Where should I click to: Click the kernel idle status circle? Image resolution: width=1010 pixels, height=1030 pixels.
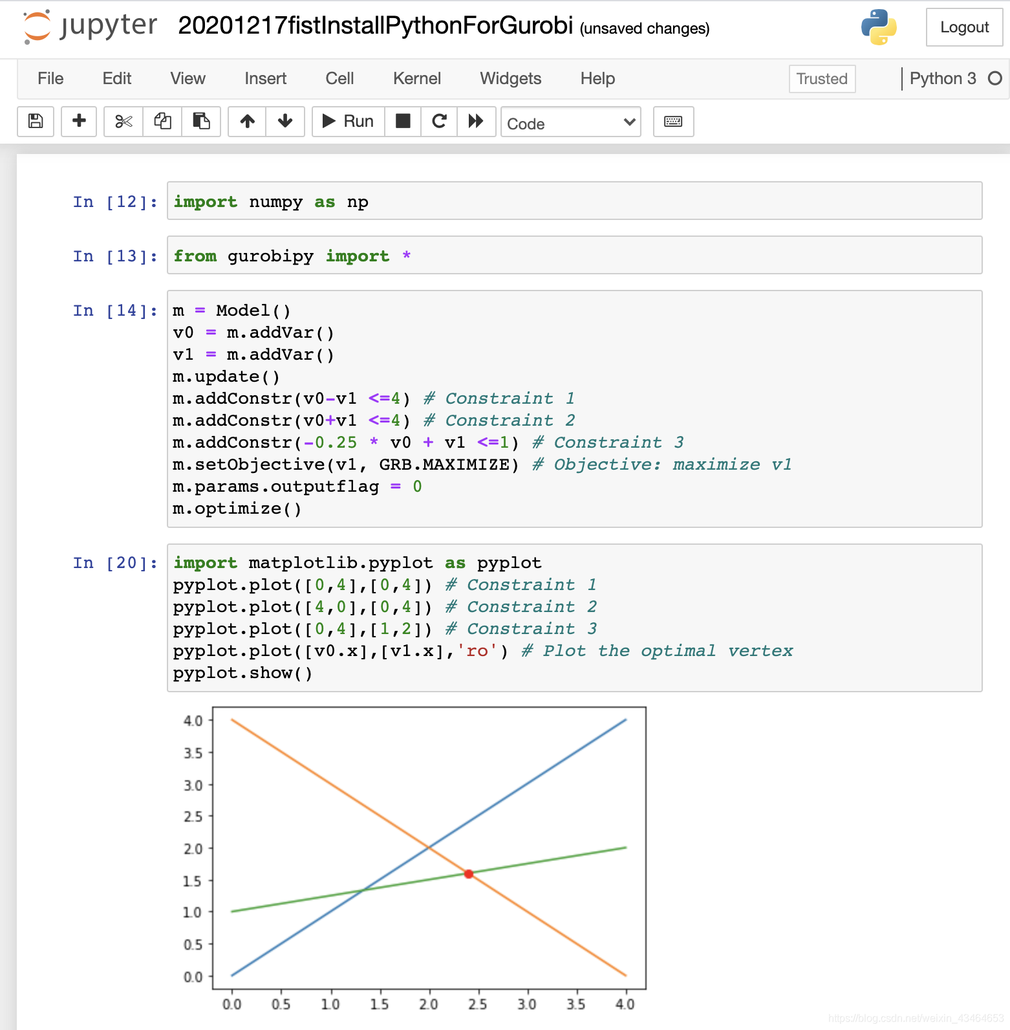(995, 78)
